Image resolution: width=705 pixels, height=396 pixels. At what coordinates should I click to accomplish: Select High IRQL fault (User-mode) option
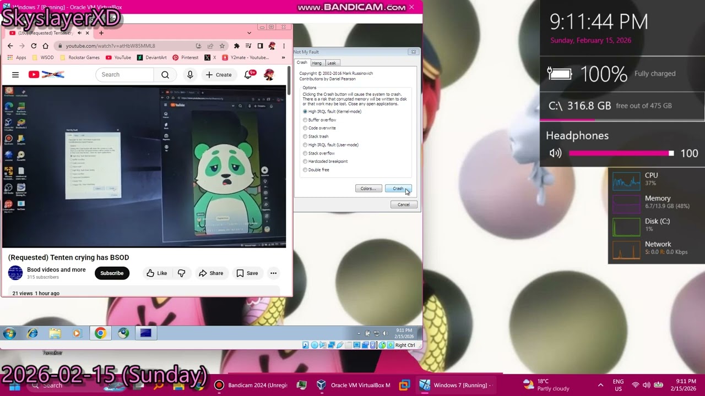[x=331, y=145]
